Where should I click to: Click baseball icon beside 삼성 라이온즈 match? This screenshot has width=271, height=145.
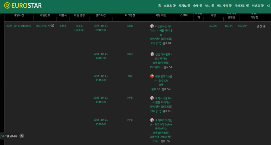pos(152,54)
